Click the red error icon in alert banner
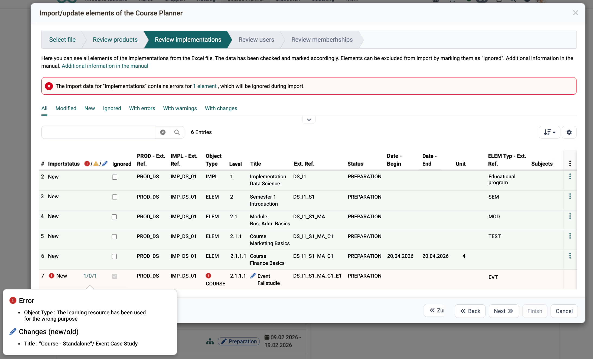Image resolution: width=593 pixels, height=359 pixels. pyautogui.click(x=49, y=86)
